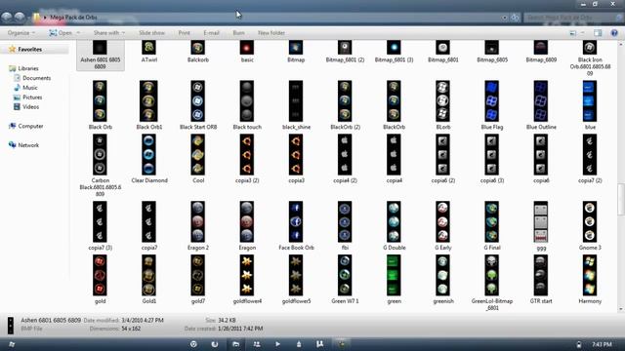
Task: Select the Face Book Orb icon
Action: click(x=296, y=221)
